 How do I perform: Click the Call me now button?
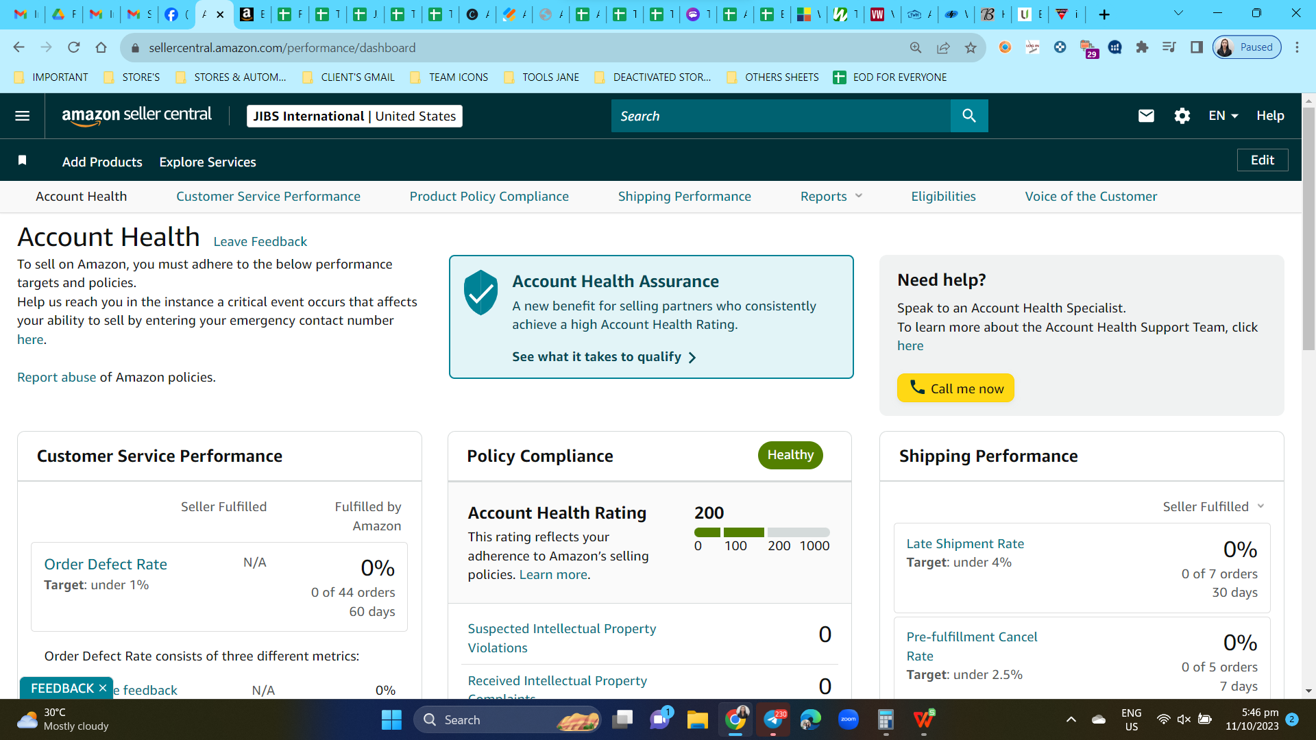click(955, 388)
